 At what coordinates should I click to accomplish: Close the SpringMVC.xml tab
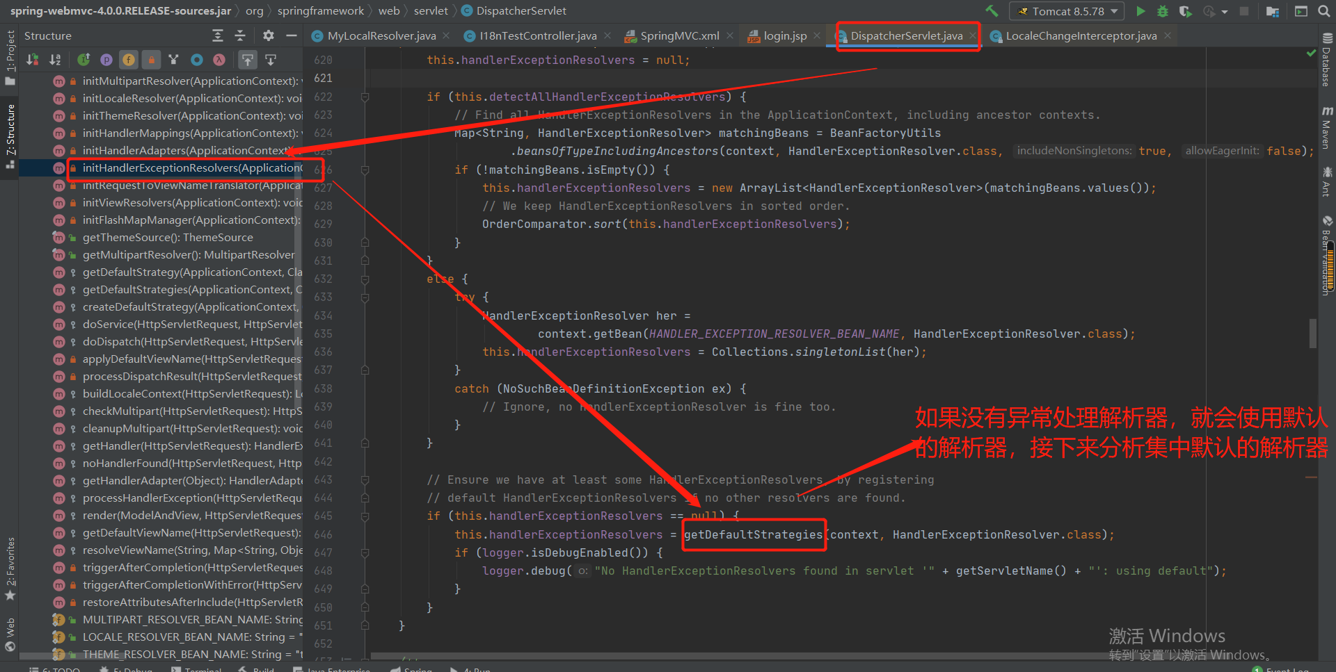tap(730, 36)
